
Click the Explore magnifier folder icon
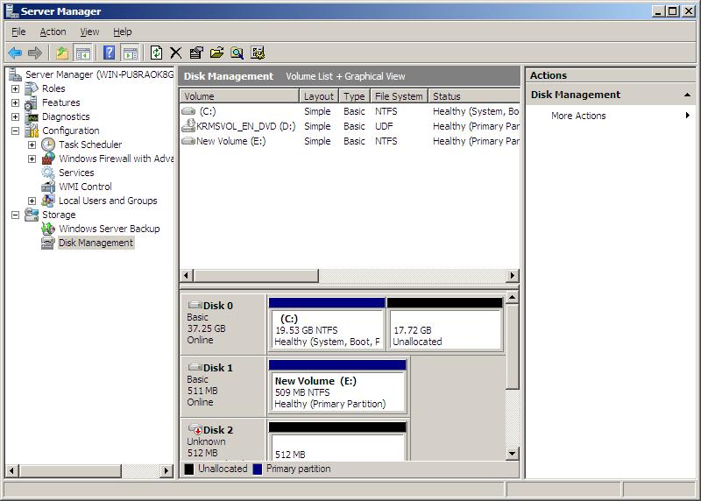coord(237,53)
